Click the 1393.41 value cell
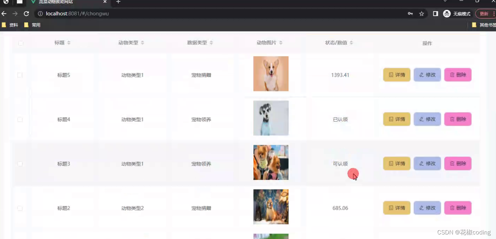 coord(340,75)
